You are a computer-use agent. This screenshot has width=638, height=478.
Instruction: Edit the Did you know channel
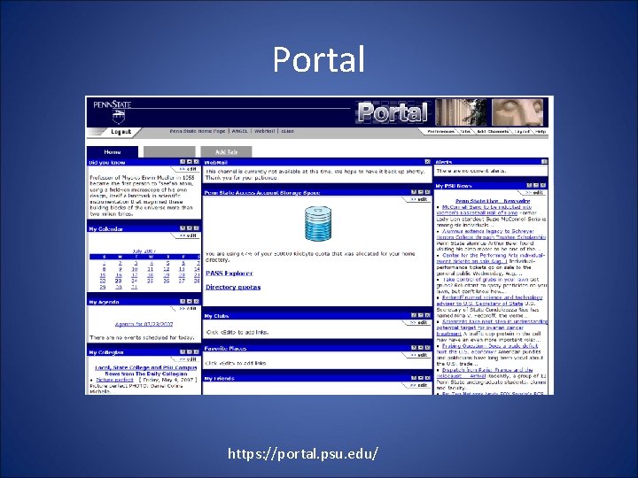[x=188, y=169]
